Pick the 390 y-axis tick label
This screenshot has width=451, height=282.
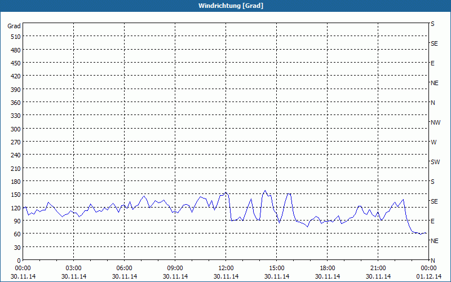pyautogui.click(x=16, y=90)
